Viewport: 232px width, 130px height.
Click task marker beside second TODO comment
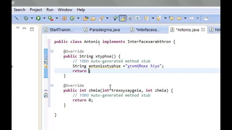click(46, 95)
